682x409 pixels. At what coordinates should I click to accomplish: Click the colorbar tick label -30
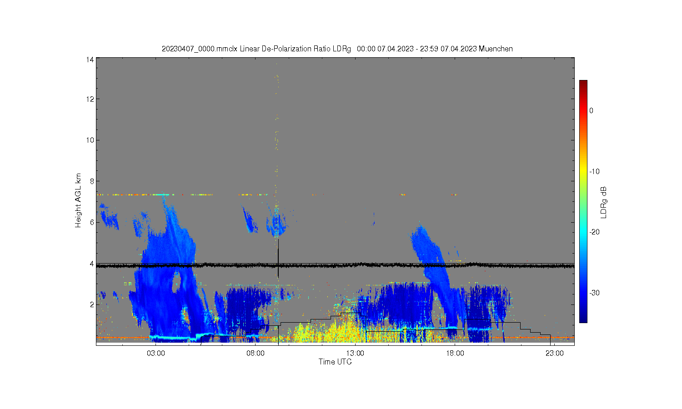594,293
